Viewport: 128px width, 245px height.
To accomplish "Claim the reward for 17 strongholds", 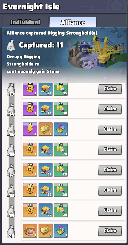I will (110, 170).
